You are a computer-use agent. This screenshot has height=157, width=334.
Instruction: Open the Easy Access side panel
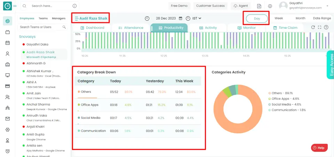331,65
